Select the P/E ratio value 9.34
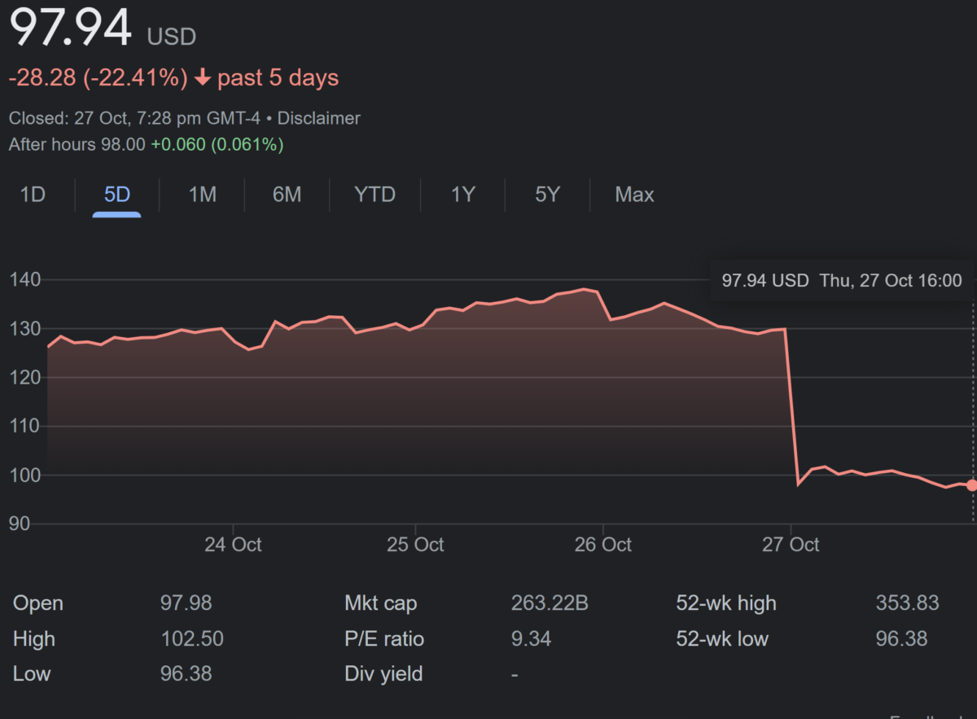The image size is (977, 719). (x=532, y=638)
